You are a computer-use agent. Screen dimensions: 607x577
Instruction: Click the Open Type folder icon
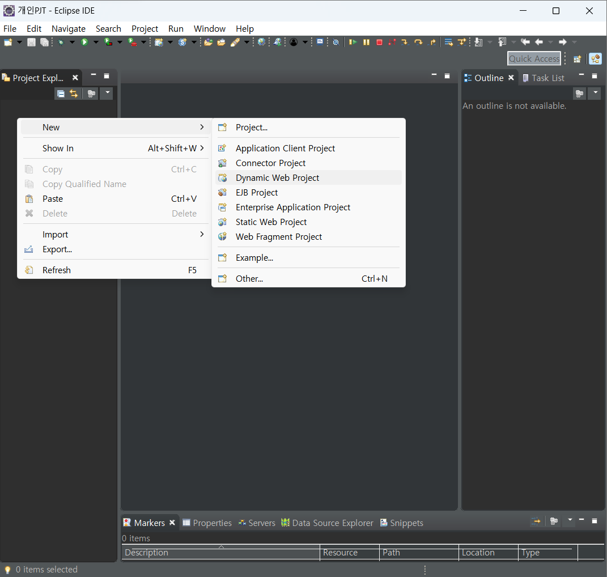tap(208, 42)
